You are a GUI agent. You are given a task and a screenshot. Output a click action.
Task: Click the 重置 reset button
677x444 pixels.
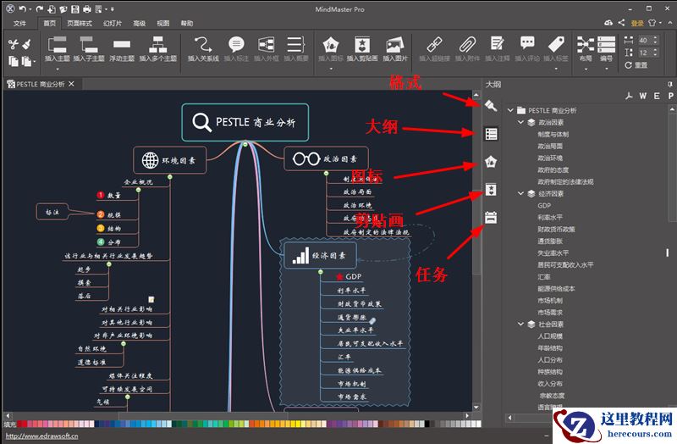coord(636,65)
